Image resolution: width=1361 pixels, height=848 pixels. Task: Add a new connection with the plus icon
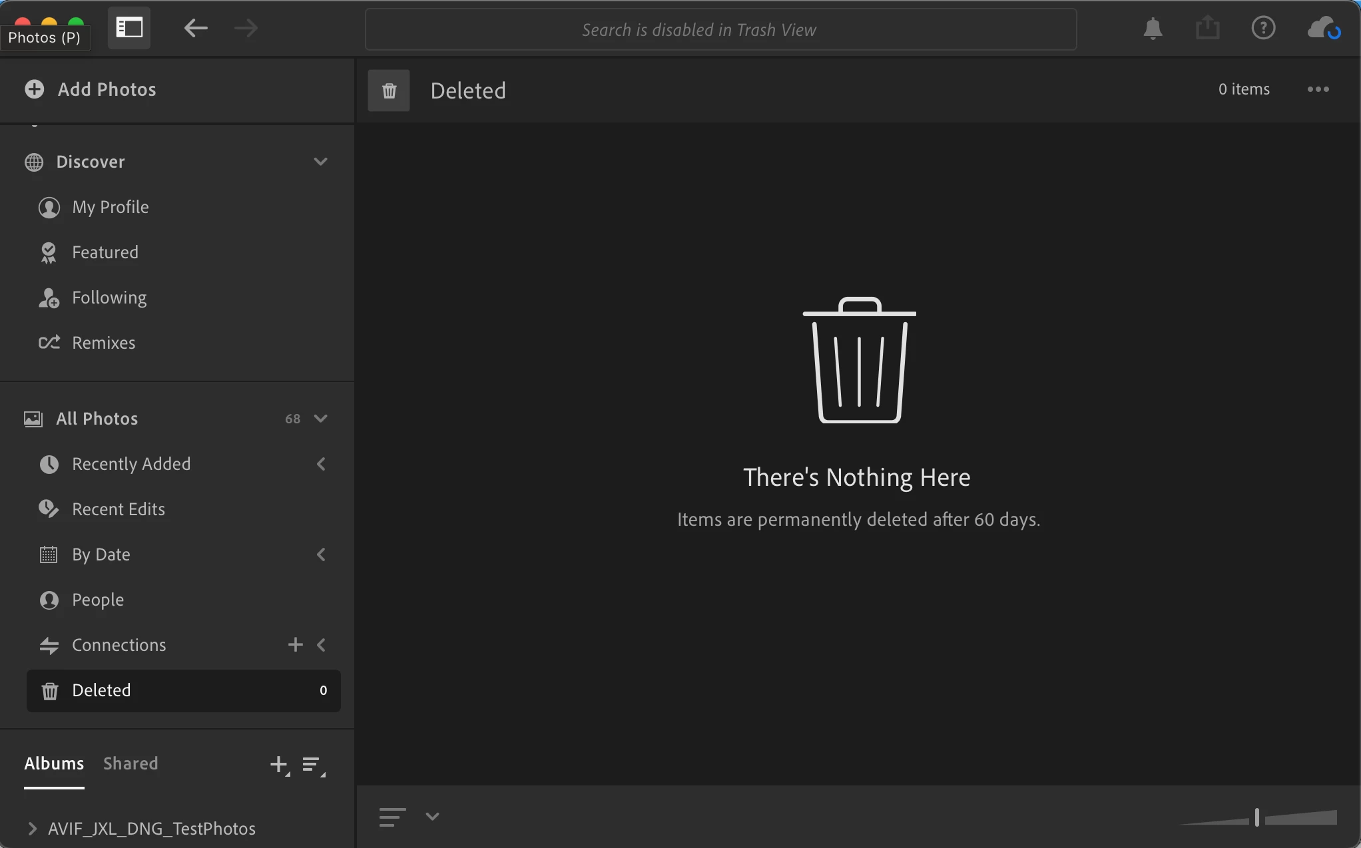point(295,644)
